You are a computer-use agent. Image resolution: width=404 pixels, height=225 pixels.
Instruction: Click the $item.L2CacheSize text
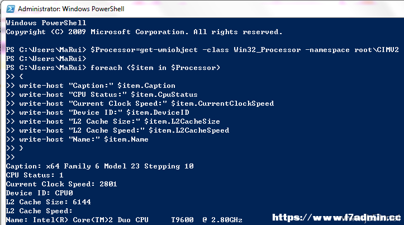click(182, 121)
